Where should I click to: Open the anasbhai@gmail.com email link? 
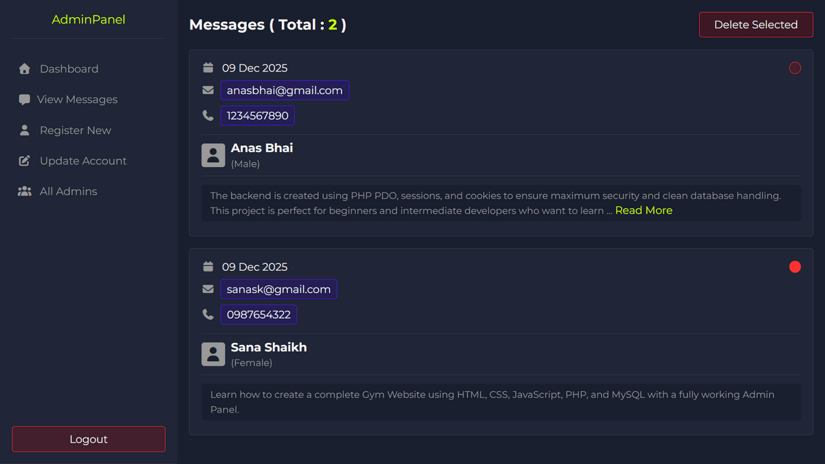pyautogui.click(x=285, y=90)
